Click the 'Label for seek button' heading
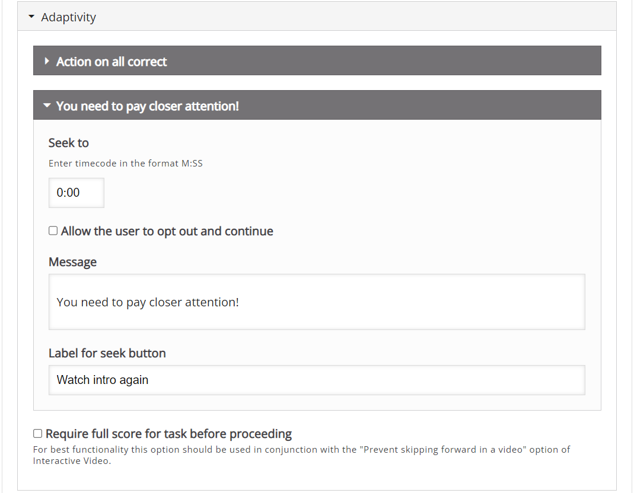This screenshot has height=493, width=634. (x=107, y=353)
